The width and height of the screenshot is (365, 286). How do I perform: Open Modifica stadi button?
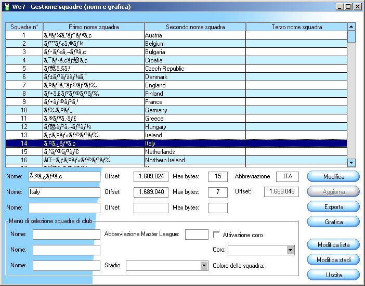[333, 259]
